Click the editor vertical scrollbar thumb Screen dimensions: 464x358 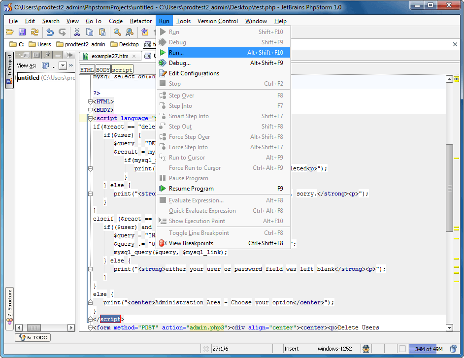pos(450,188)
